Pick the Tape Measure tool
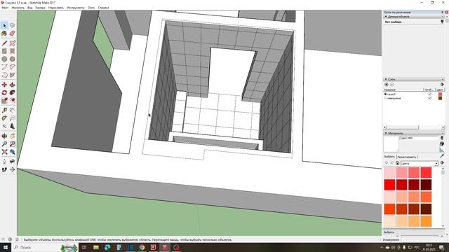449x252 pixels. click(4, 111)
